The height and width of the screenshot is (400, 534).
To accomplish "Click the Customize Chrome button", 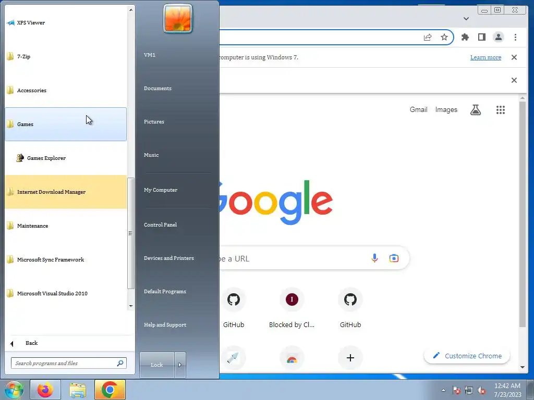I will pyautogui.click(x=467, y=356).
